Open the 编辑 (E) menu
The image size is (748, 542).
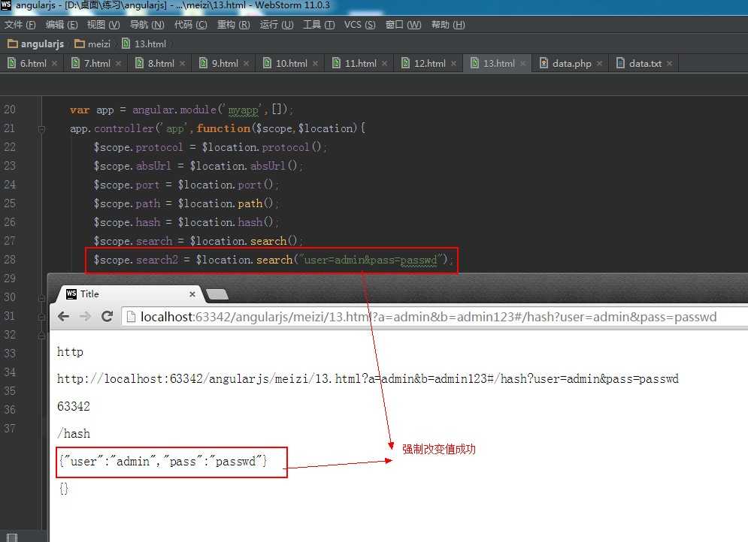click(x=62, y=25)
